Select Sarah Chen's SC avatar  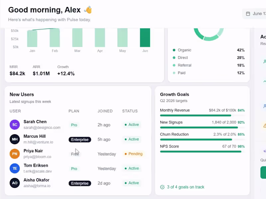click(x=15, y=125)
